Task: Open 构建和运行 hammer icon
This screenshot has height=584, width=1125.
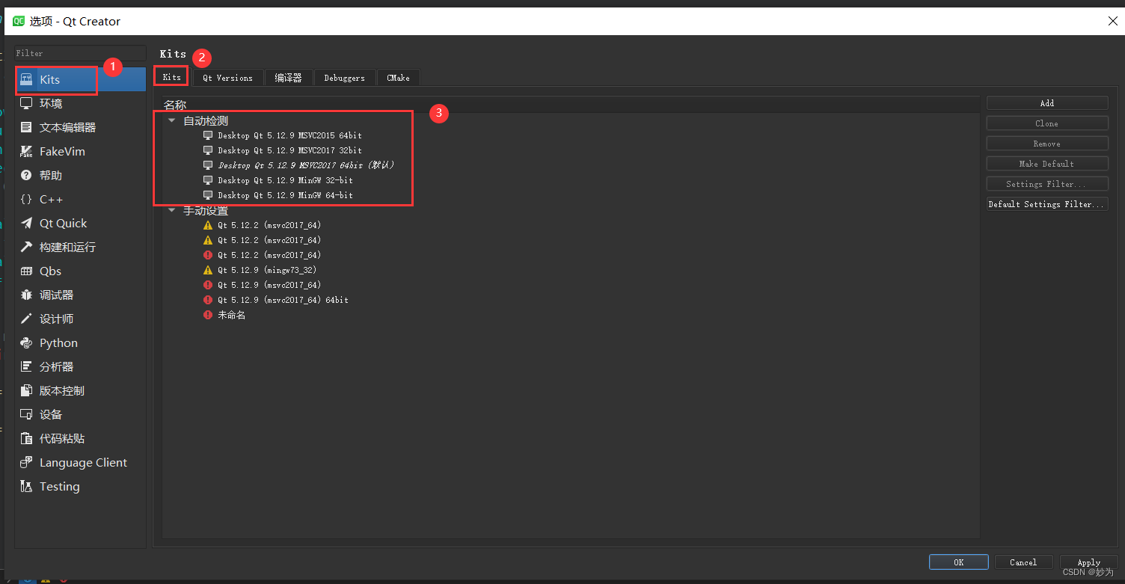Action: point(27,247)
